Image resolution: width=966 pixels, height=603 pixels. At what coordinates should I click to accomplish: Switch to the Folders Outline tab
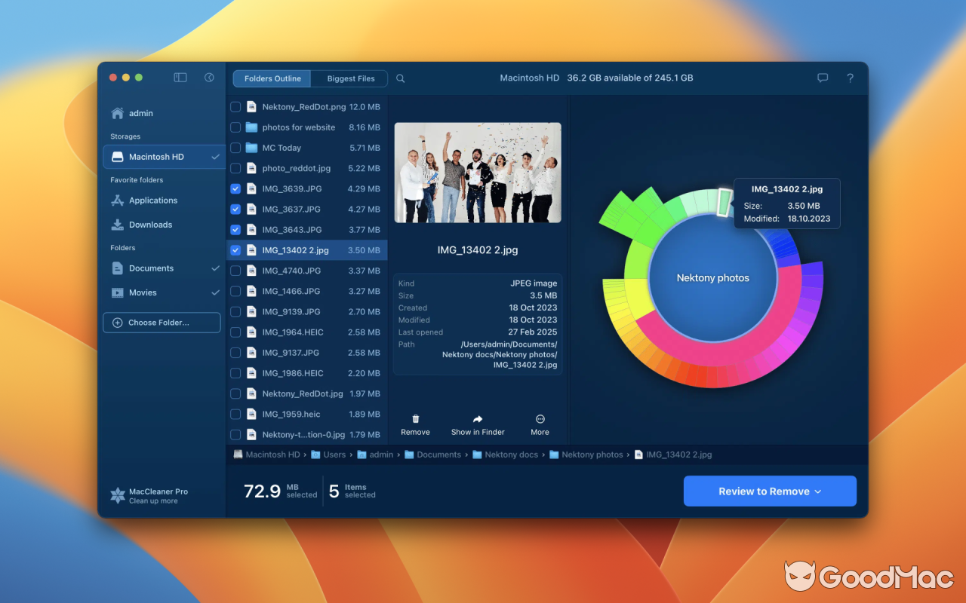(271, 78)
